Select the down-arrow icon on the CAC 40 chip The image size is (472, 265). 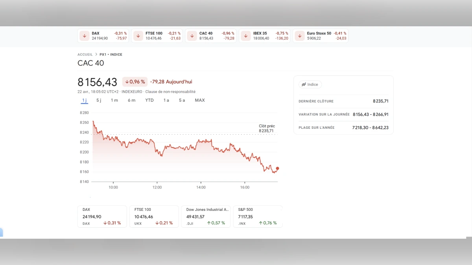click(192, 36)
